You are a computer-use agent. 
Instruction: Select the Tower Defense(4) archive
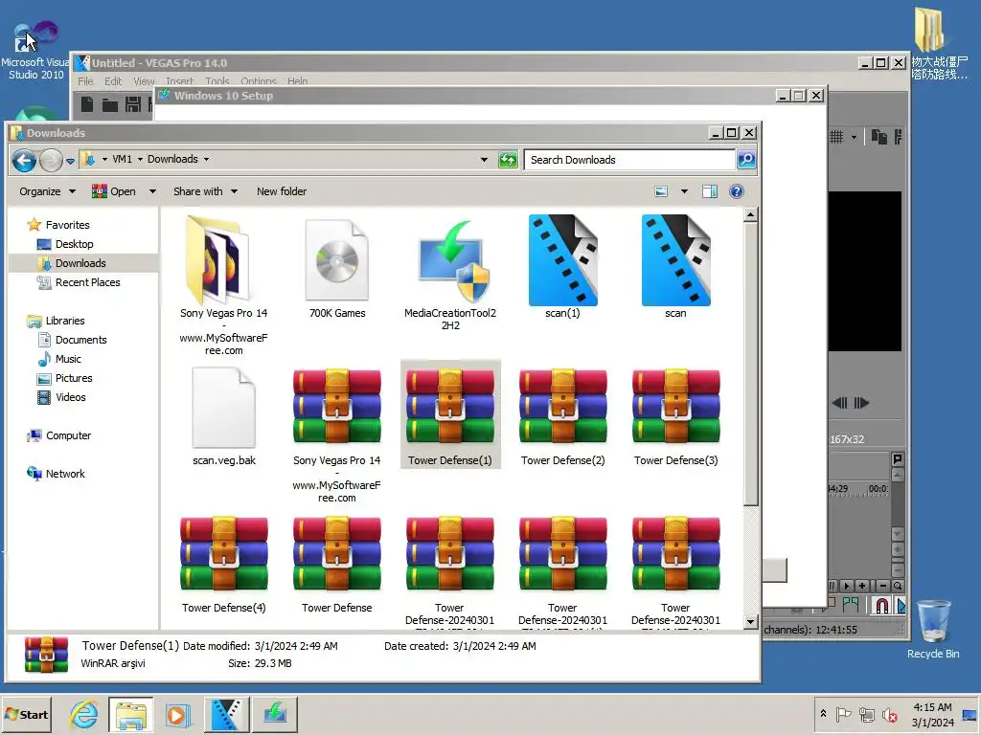[223, 563]
